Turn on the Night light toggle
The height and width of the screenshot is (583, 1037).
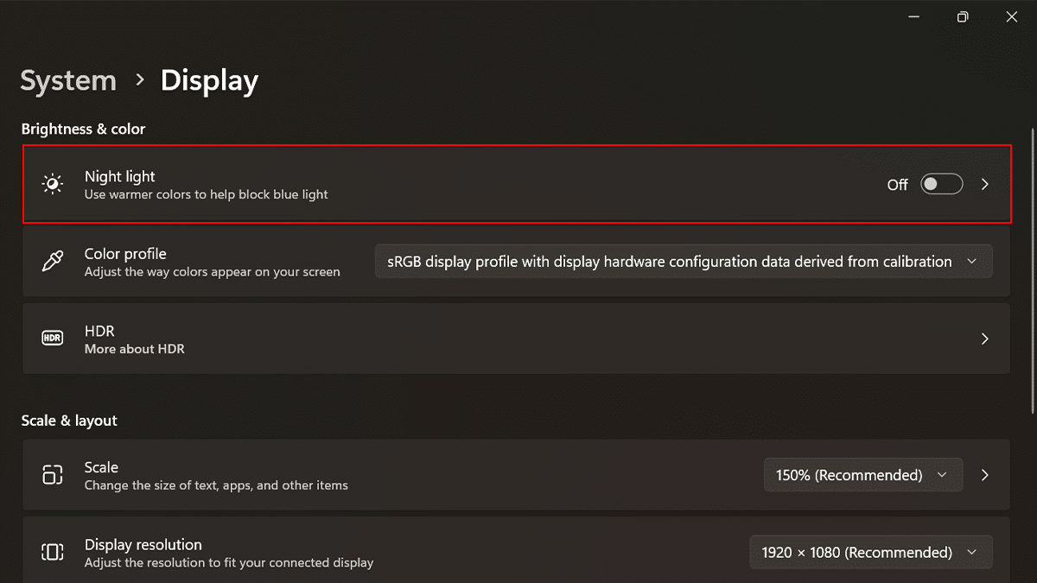click(941, 184)
